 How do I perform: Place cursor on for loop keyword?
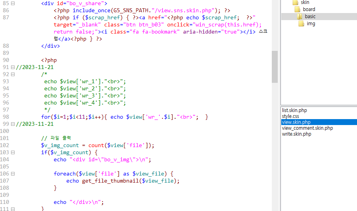pos(46,117)
